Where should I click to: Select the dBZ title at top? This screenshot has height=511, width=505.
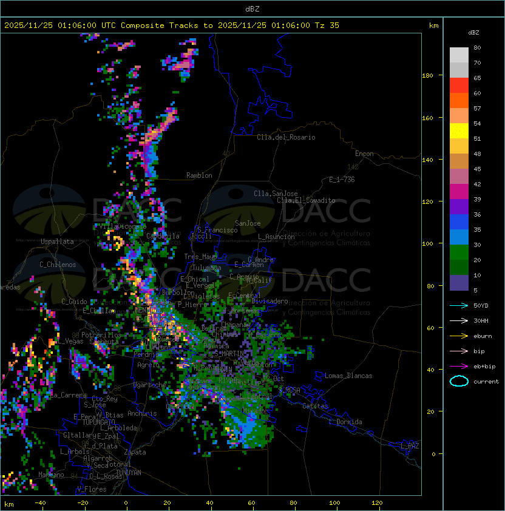[252, 8]
